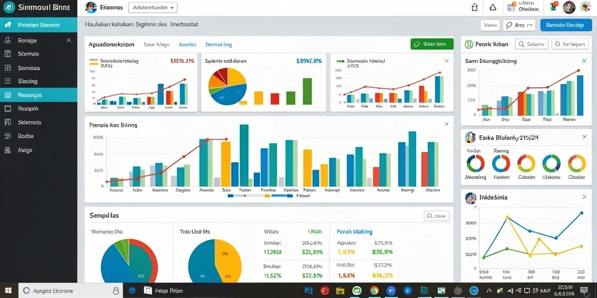Click the Solems search button

(x=532, y=44)
